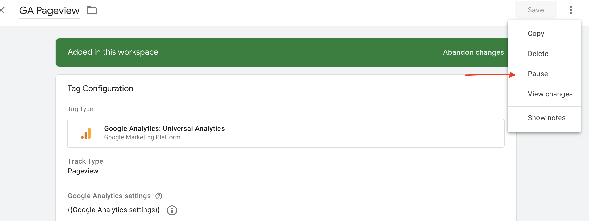
Task: Click the Google Marketing Platform subtitle
Action: [142, 137]
